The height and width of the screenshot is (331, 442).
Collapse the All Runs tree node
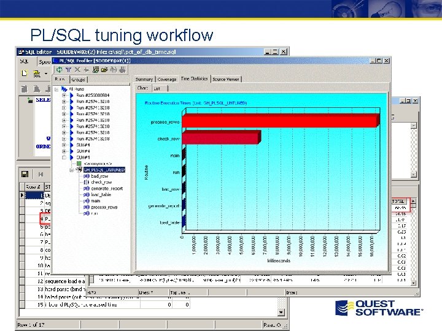tap(56, 89)
